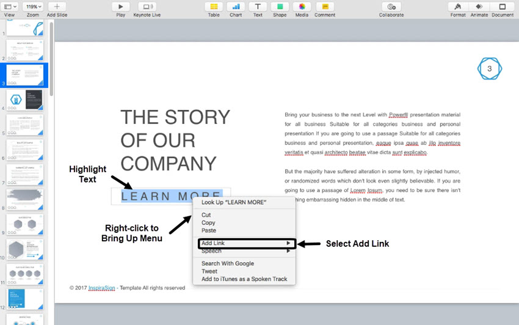Choose Paste from the context menu
The image size is (519, 325).
(x=244, y=230)
